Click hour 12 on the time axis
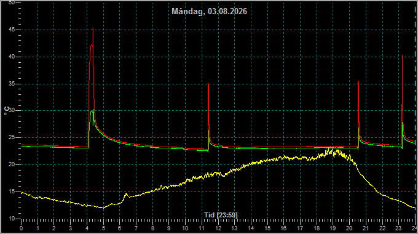This screenshot has height=234, width=418. click(x=218, y=228)
